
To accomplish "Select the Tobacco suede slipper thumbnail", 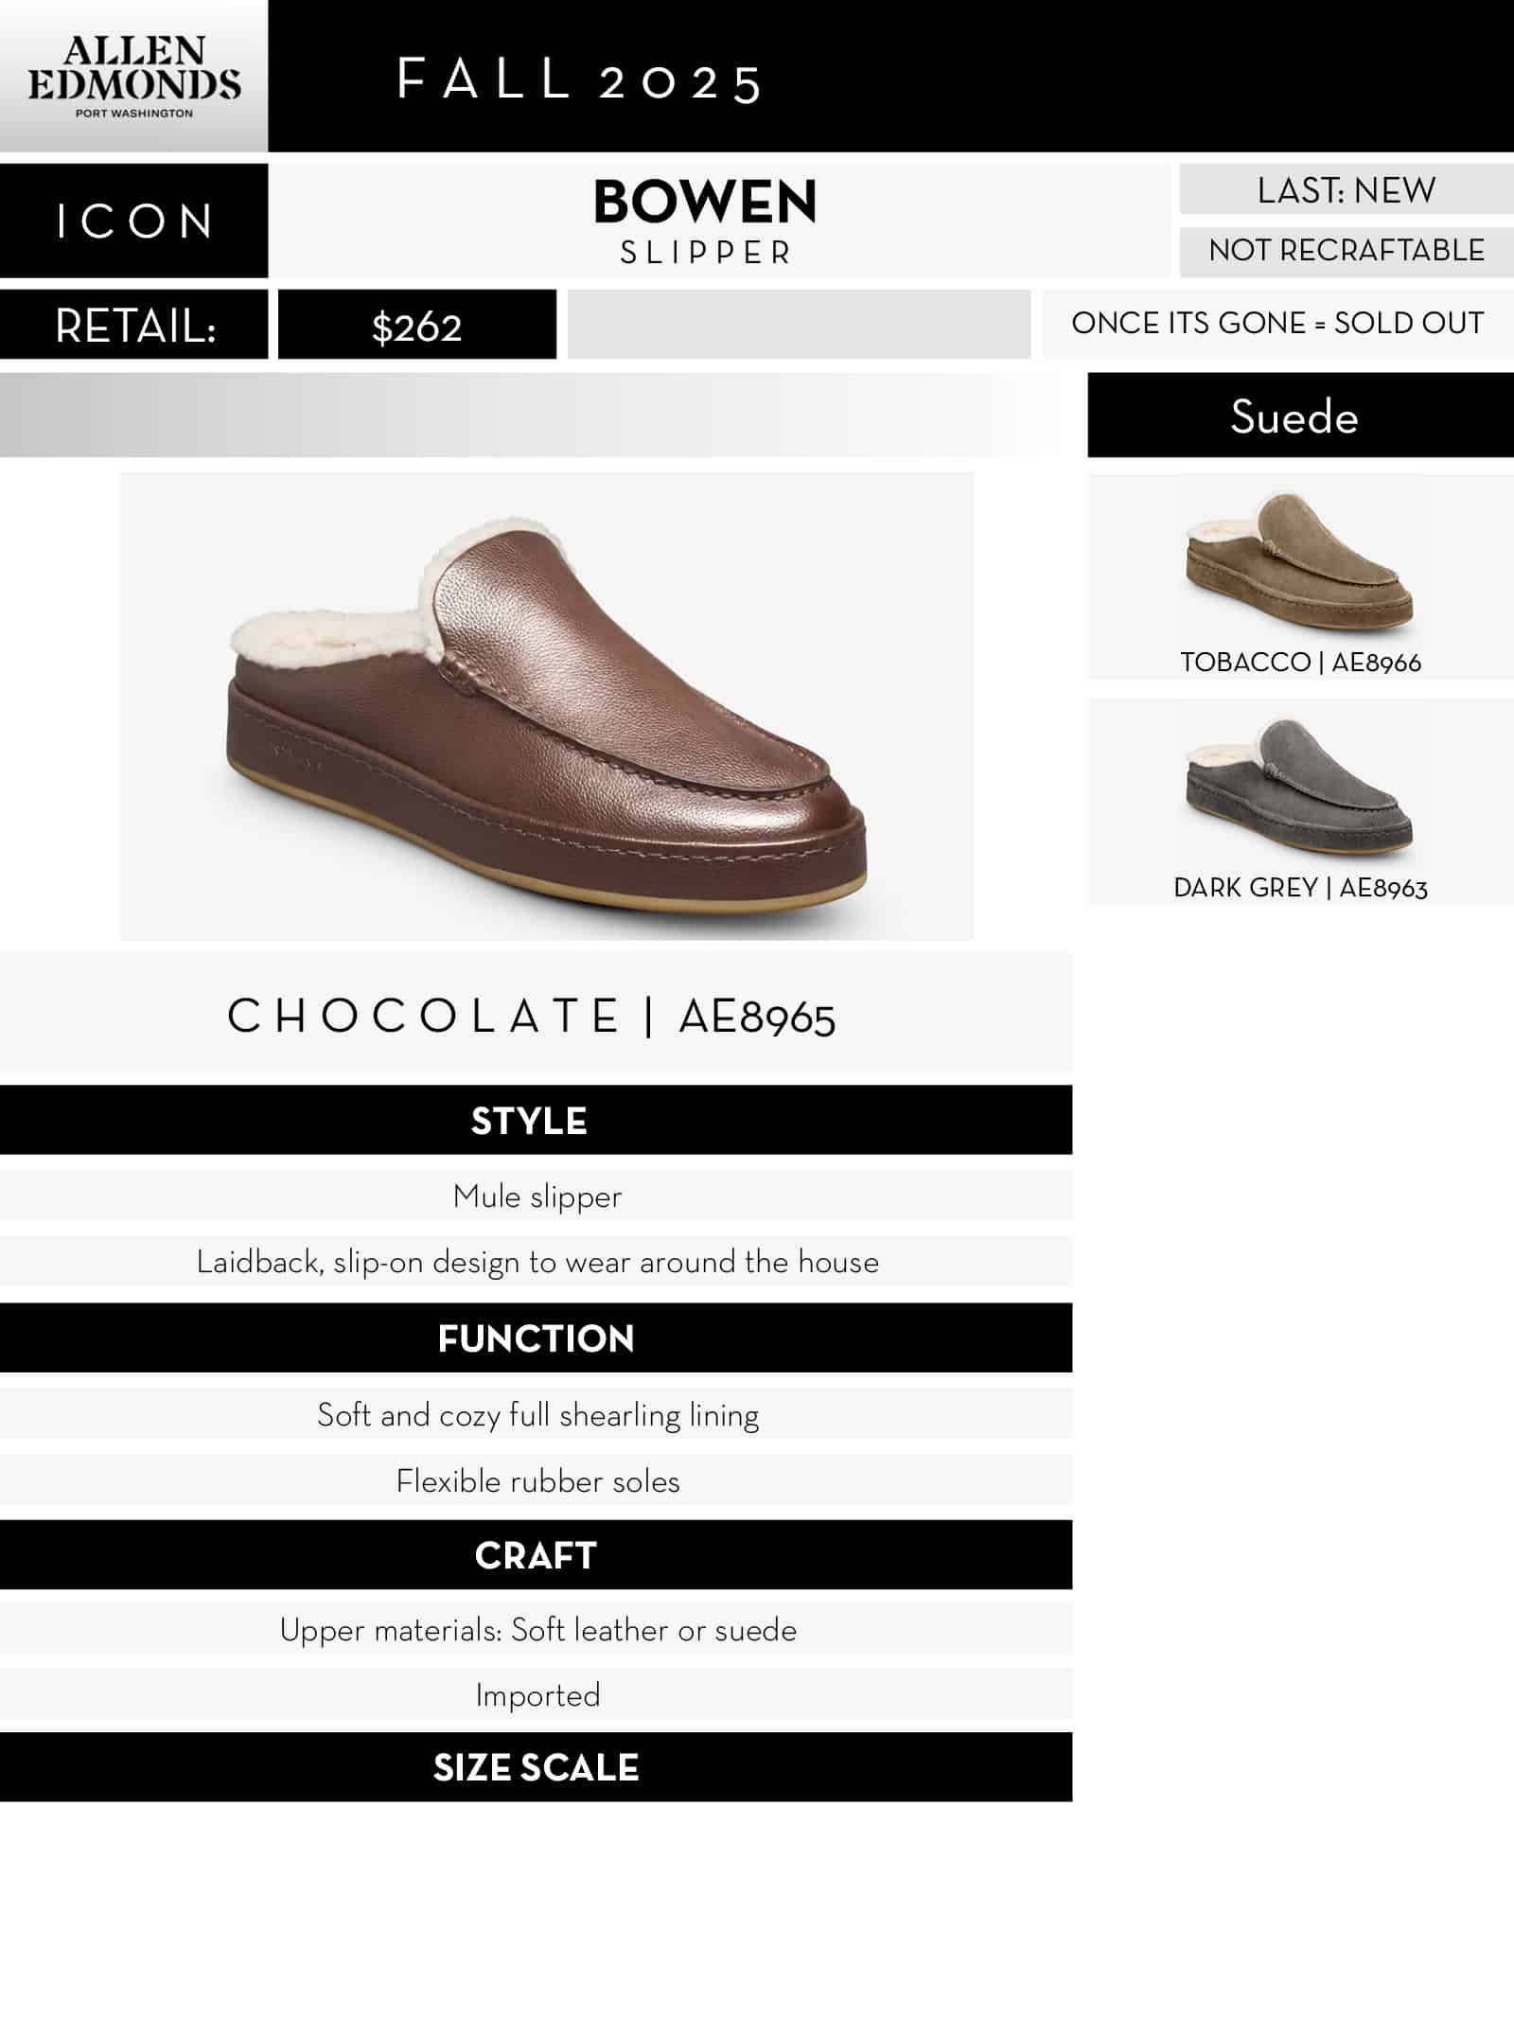I will point(1299,561).
